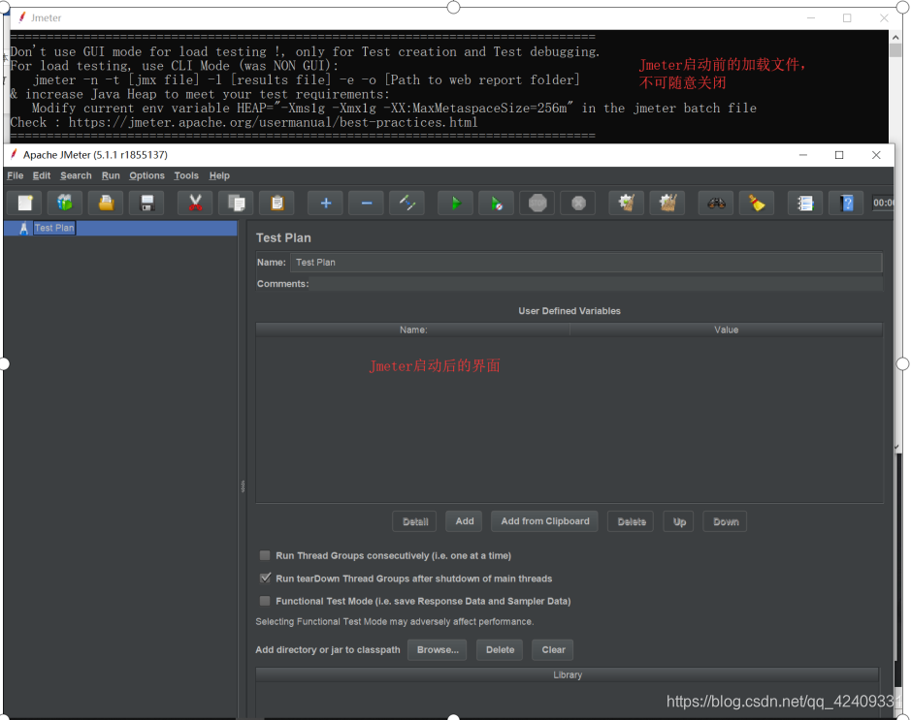Click the Shutdown threads icon

click(578, 203)
